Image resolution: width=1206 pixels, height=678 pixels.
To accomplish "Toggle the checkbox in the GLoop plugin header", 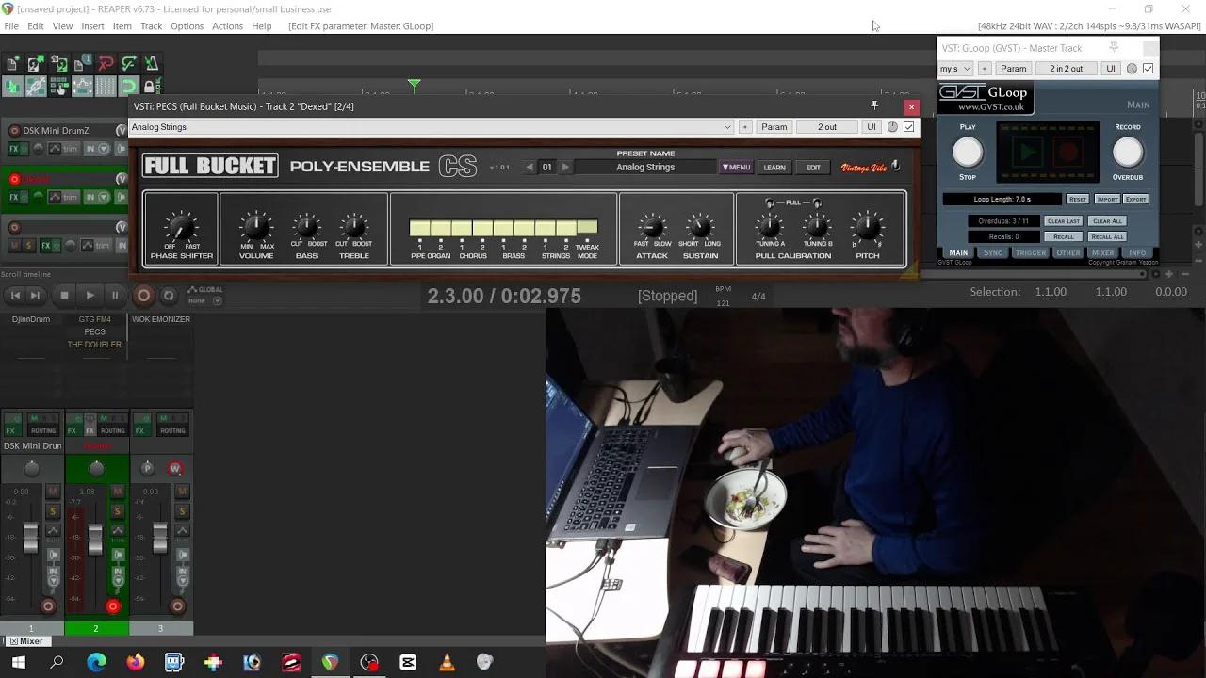I will (x=1148, y=68).
